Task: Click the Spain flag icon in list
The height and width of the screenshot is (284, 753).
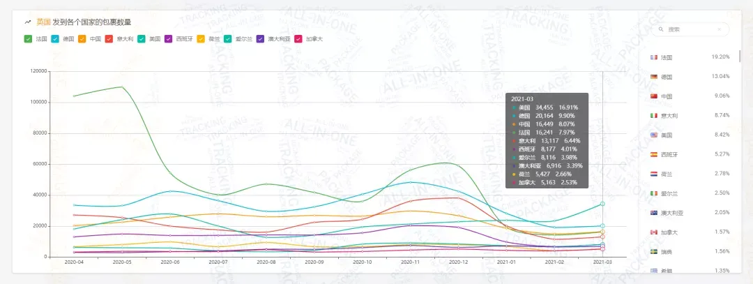Action: click(x=653, y=154)
